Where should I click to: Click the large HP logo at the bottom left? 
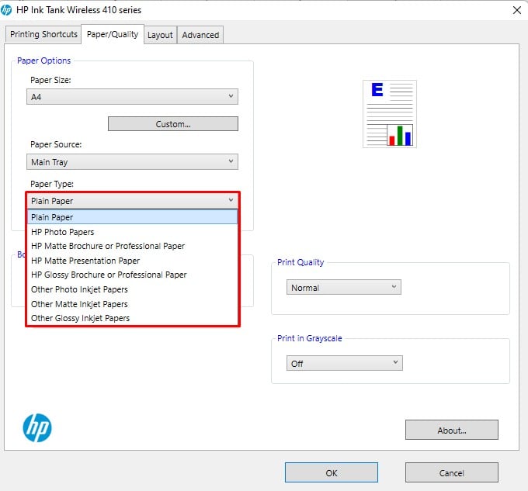tap(37, 427)
